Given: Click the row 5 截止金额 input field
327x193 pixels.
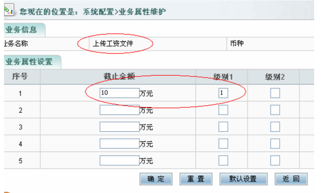Looking at the screenshot, I should pos(119,160).
